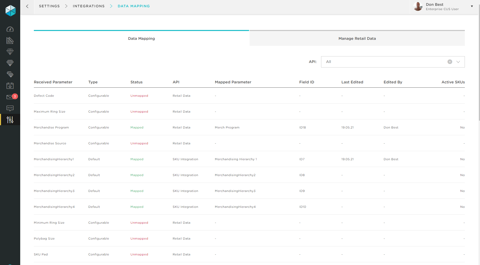Open the Merchandise Program parameter
Viewport: 480px width, 265px height.
click(x=51, y=127)
